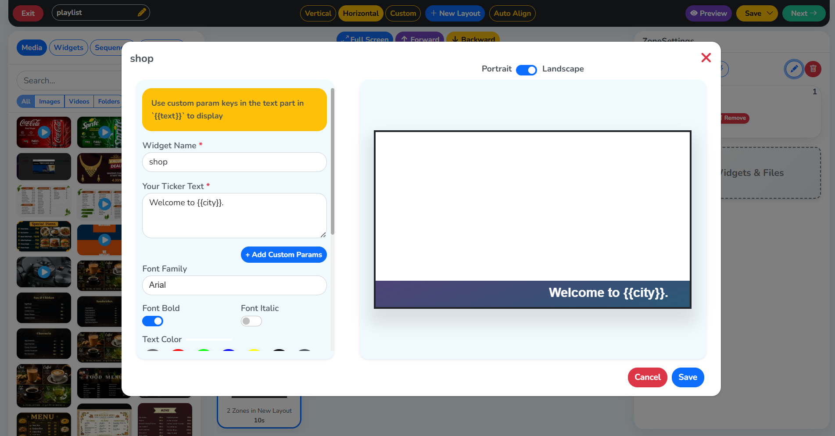Click the dialog form scrollbar
835x436 pixels.
click(x=333, y=161)
